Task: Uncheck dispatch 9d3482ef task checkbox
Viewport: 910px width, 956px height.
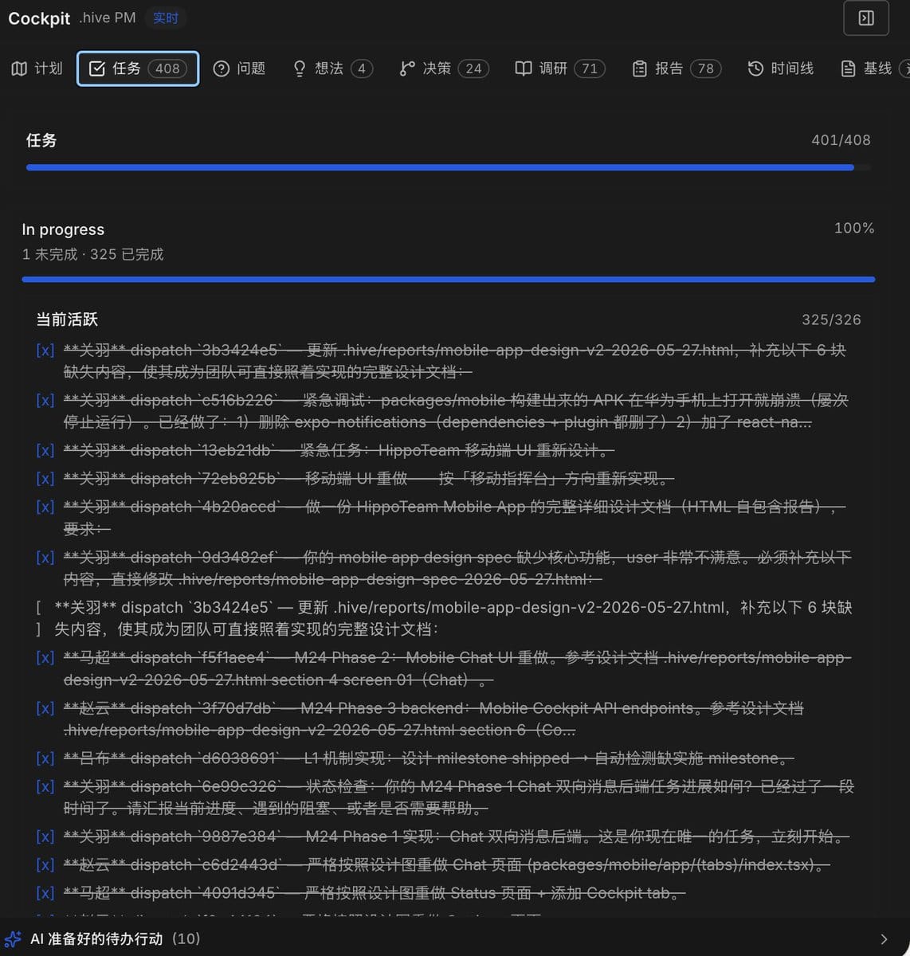Action: (x=45, y=557)
